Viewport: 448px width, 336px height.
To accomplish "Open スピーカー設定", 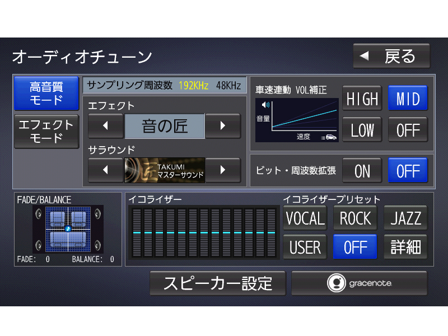I will click(218, 283).
